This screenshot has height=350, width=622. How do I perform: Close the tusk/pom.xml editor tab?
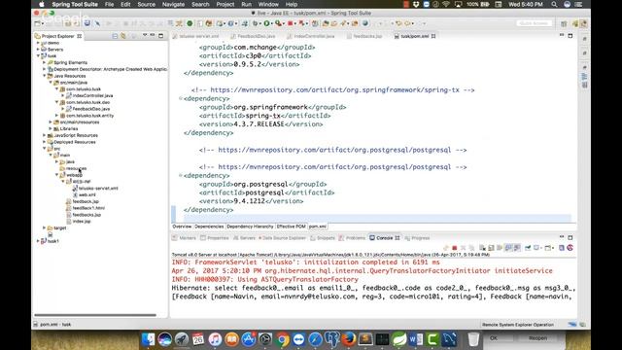point(433,36)
